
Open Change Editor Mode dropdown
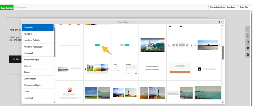(223, 7)
